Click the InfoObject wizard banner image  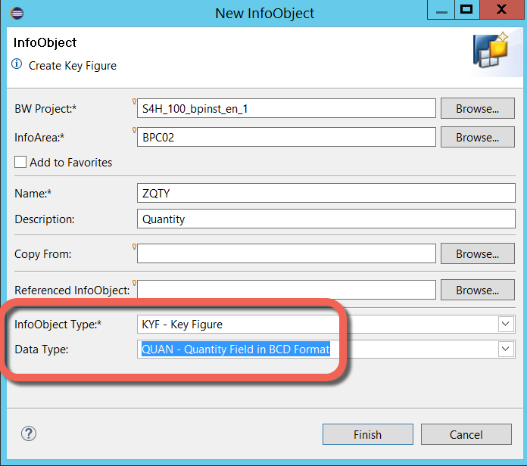(490, 51)
